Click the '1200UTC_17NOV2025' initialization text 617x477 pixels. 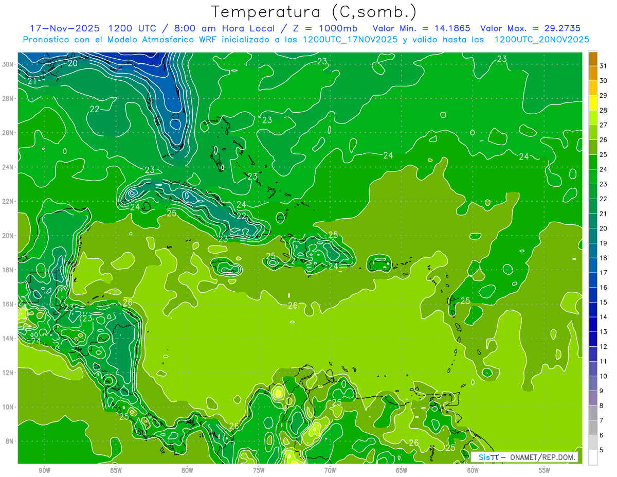click(350, 40)
